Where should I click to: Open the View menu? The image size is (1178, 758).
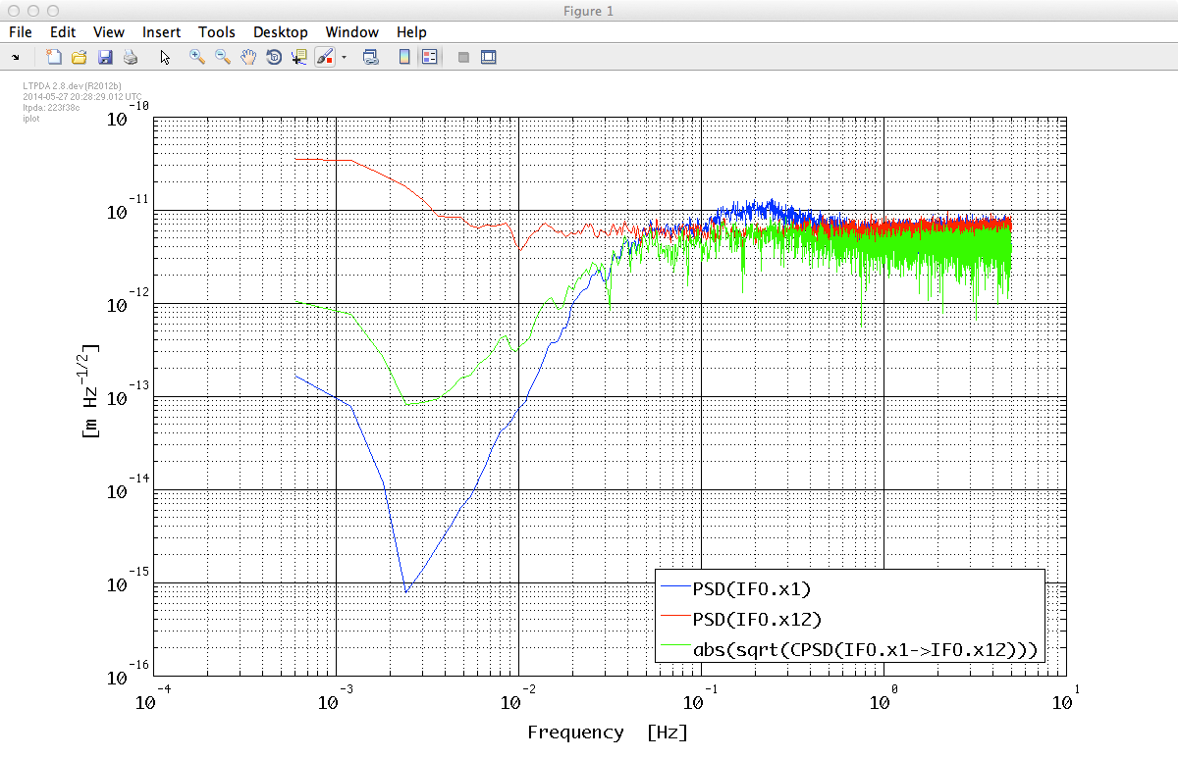(x=109, y=32)
